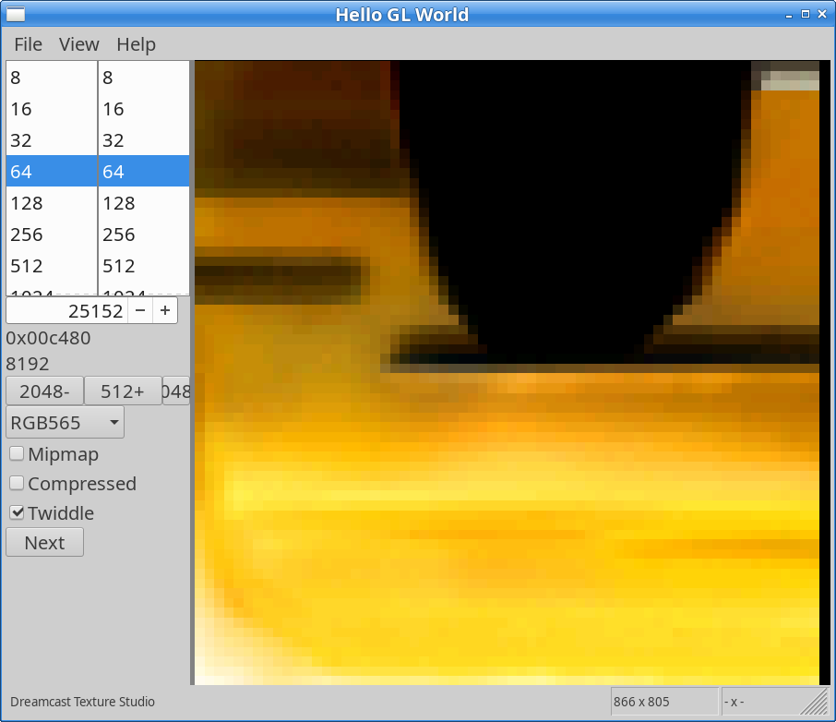Viewport: 836px width, 722px height.
Task: Click the 866 x 805 status field
Action: pyautogui.click(x=664, y=701)
